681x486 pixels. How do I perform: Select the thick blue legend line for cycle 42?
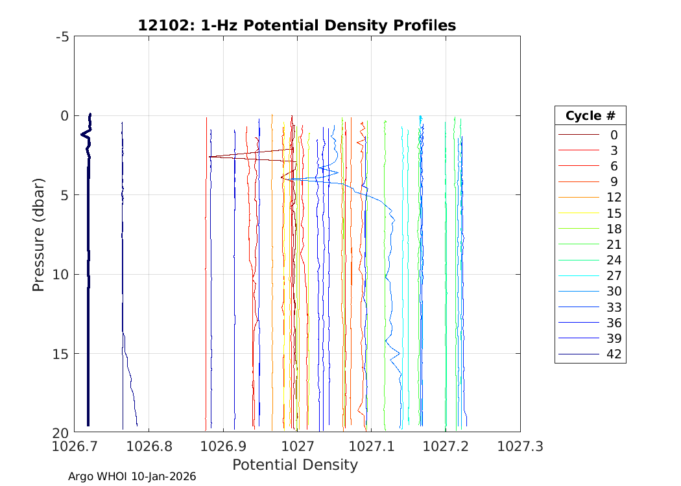(x=579, y=354)
